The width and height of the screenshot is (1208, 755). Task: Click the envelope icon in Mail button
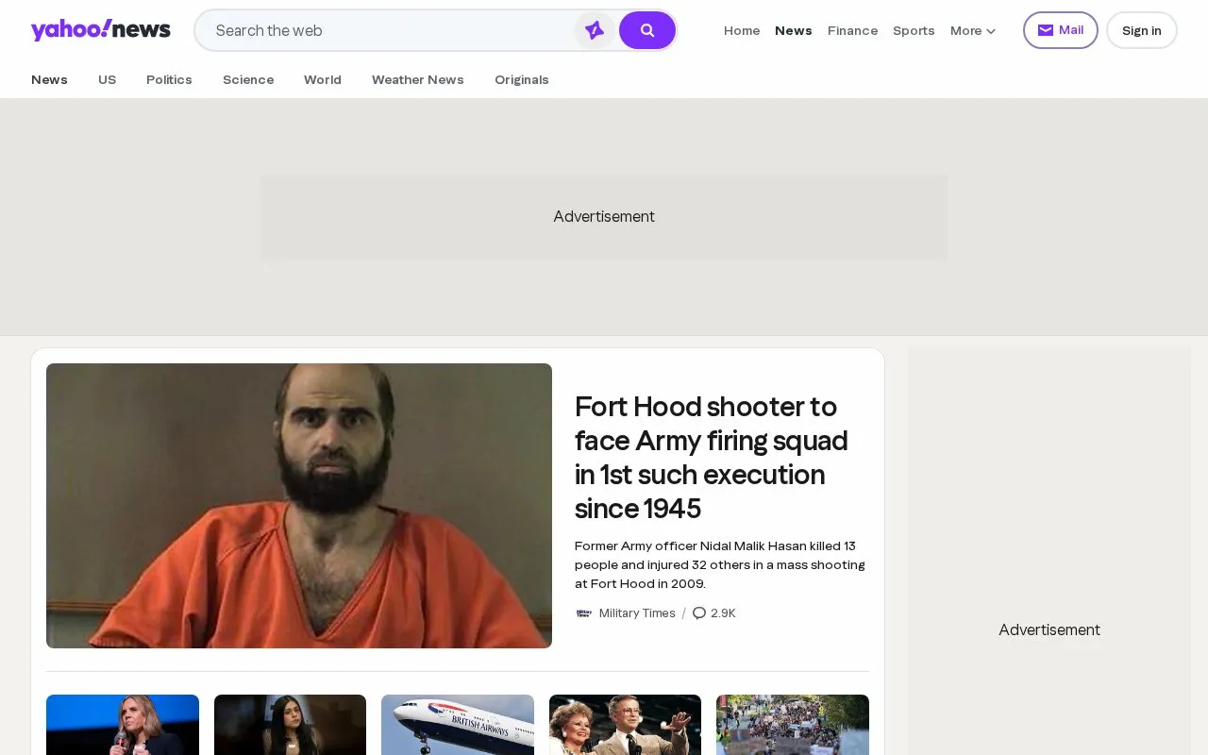point(1046,30)
